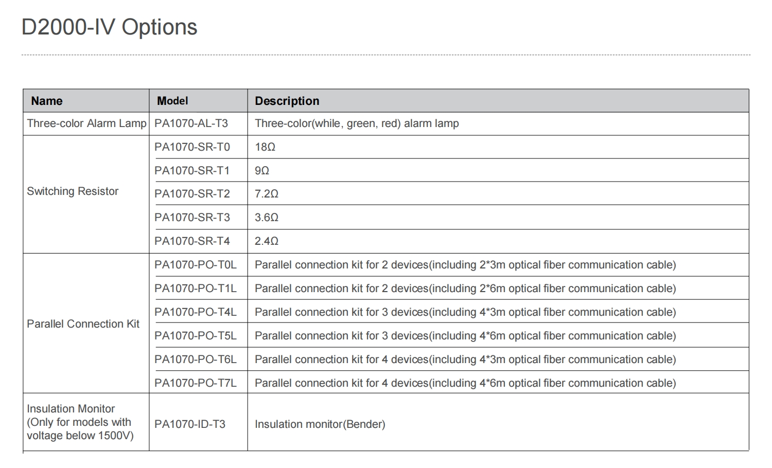Screen dimensions: 772x468
Task: Select the Description column header
Action: (x=498, y=101)
